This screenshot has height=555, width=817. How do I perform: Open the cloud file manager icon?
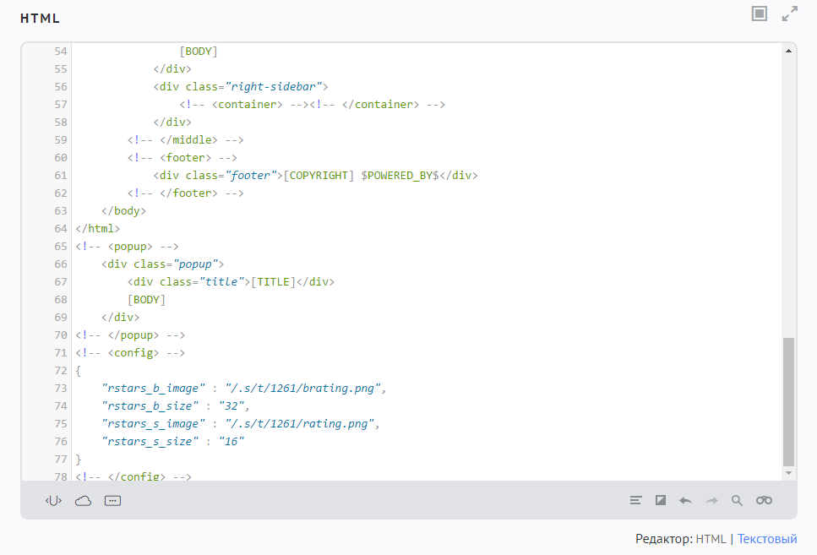(83, 500)
